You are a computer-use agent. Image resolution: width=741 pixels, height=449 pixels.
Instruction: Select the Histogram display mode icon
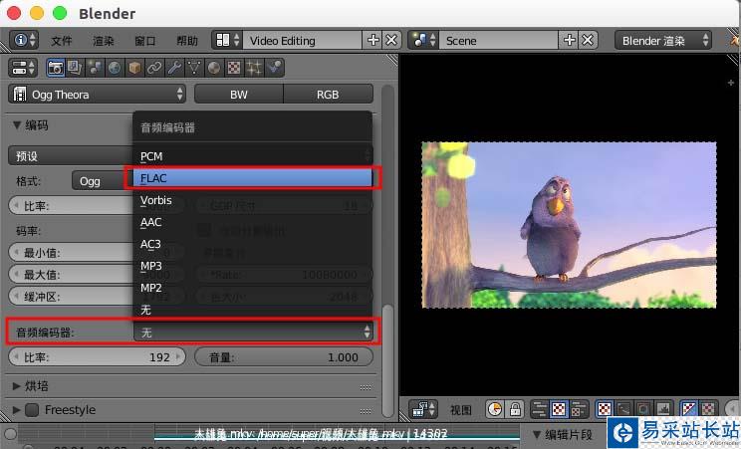(663, 409)
